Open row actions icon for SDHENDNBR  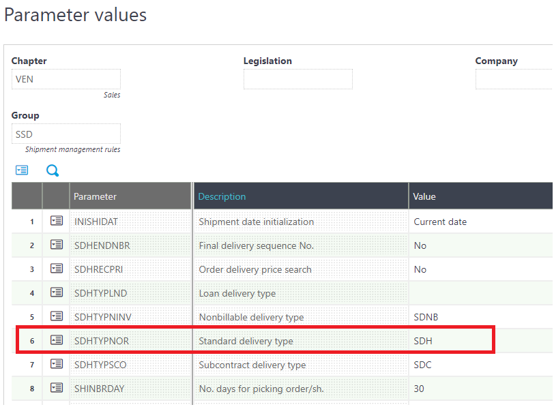click(57, 245)
